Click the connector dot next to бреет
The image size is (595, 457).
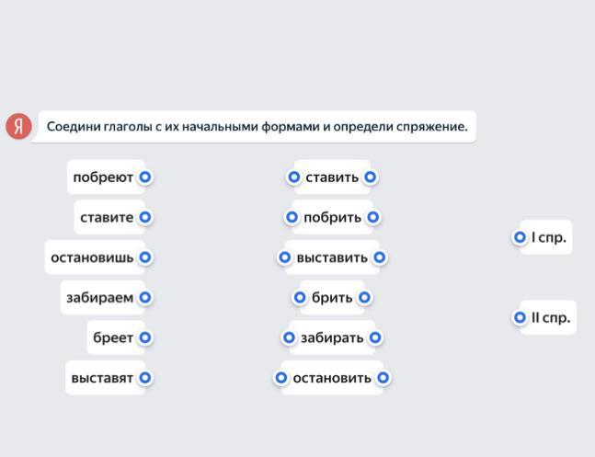pyautogui.click(x=144, y=338)
